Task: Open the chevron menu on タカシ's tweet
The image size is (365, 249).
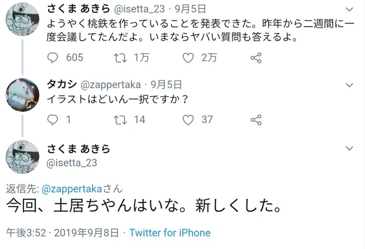Action: (x=349, y=85)
